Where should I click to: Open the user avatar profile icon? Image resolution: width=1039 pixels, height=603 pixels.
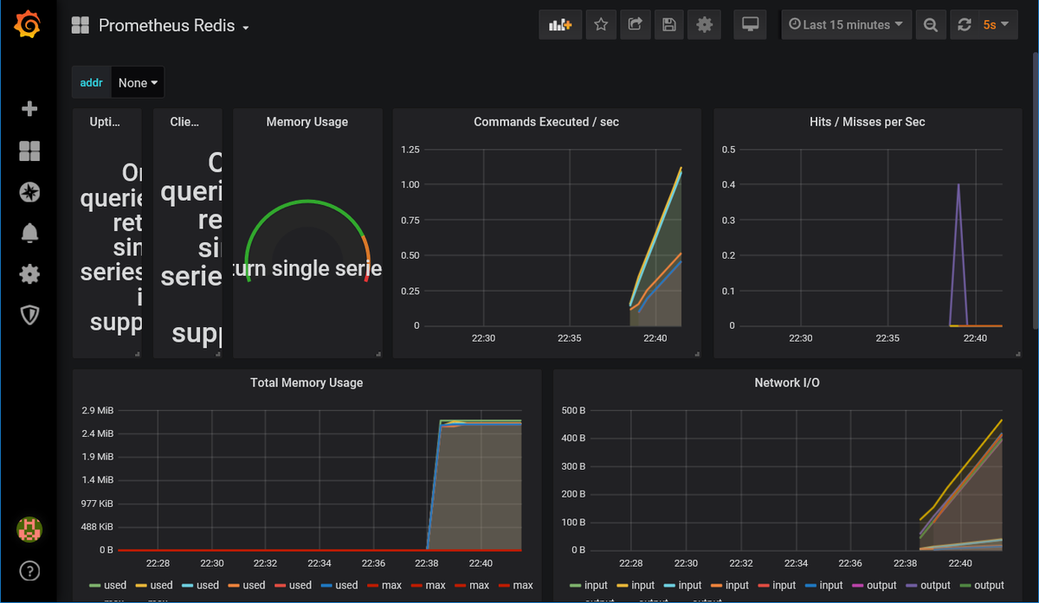pyautogui.click(x=29, y=529)
